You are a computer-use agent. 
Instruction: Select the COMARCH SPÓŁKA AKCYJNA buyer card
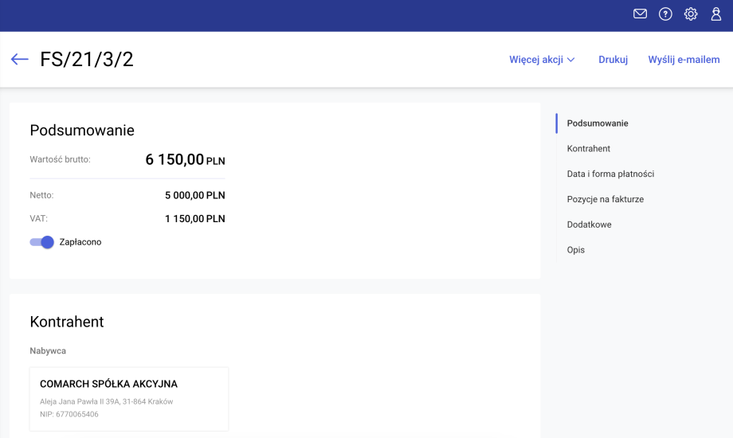click(x=129, y=398)
